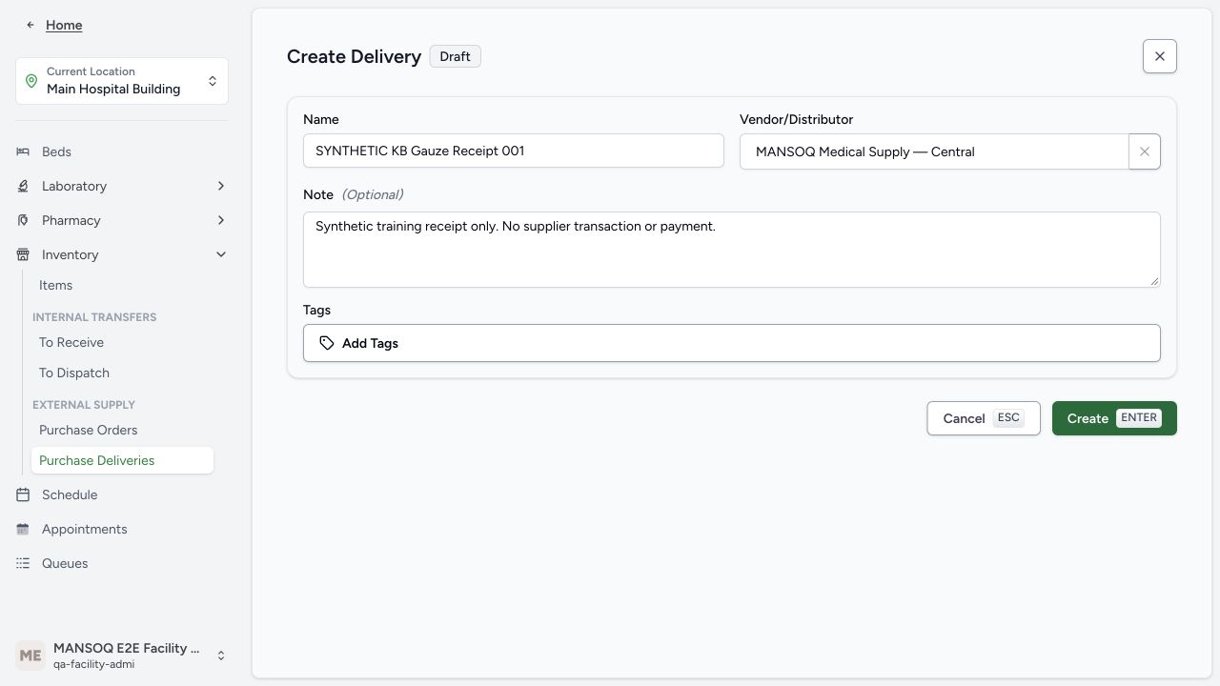Click the green location pin icon
Viewport: 1220px width, 686px height.
[x=31, y=81]
